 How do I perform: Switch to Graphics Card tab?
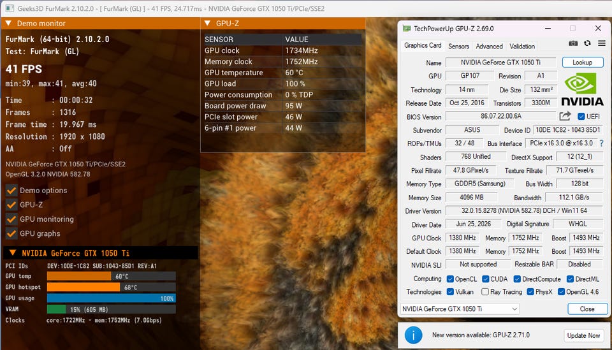coord(423,46)
